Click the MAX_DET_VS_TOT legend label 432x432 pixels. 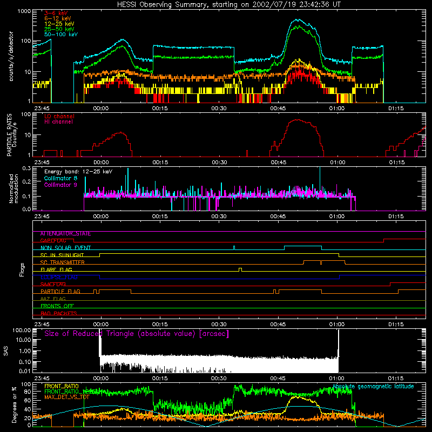pos(67,397)
